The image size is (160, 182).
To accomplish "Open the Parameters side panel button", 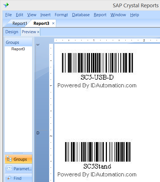I will (x=18, y=169).
